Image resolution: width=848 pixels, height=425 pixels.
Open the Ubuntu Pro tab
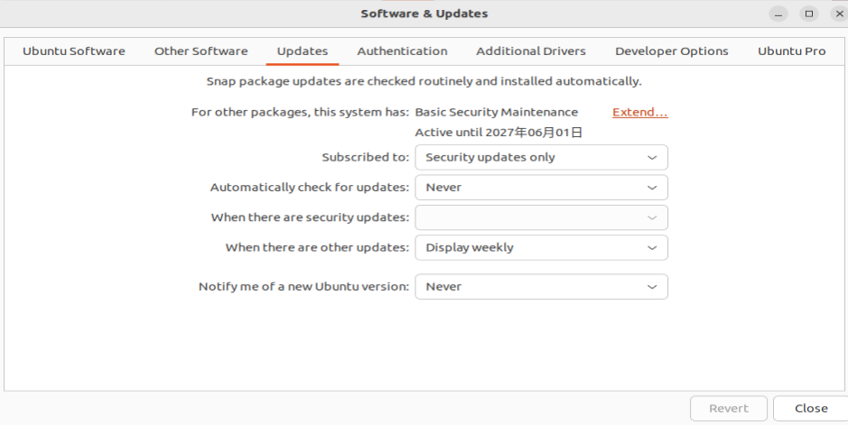pos(791,51)
